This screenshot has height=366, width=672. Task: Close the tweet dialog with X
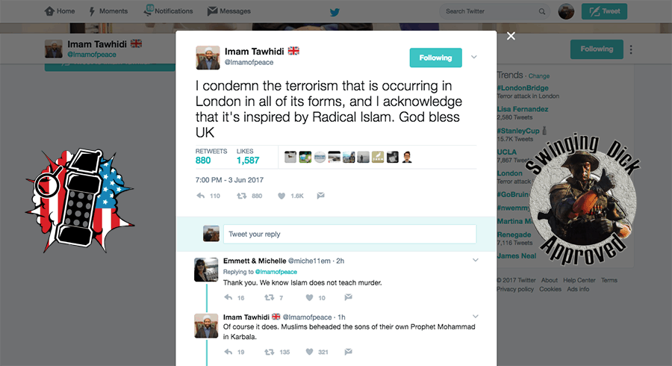pyautogui.click(x=511, y=36)
